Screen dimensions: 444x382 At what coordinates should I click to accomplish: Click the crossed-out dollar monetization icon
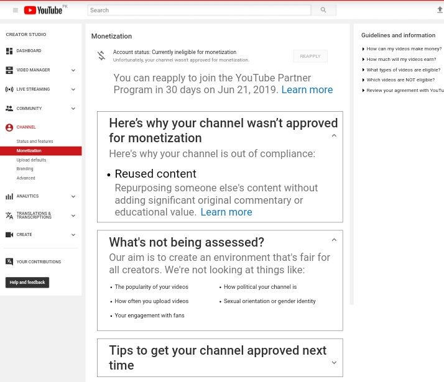pyautogui.click(x=101, y=55)
